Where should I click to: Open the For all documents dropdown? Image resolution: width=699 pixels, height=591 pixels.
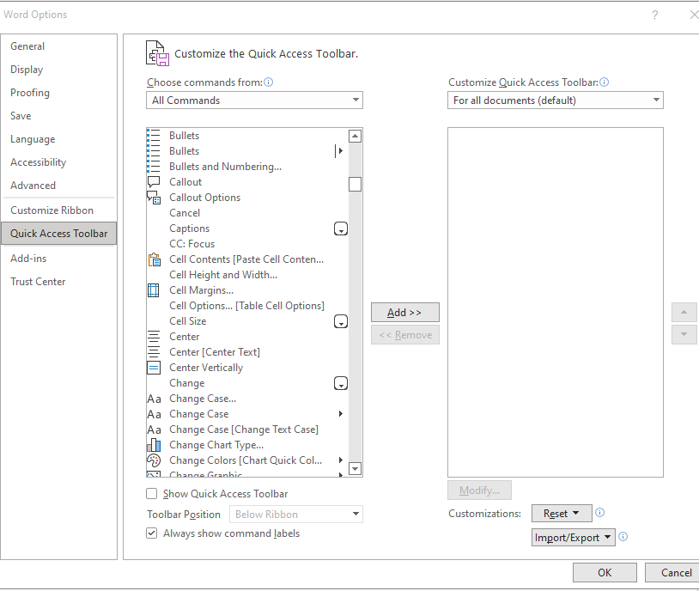(656, 100)
